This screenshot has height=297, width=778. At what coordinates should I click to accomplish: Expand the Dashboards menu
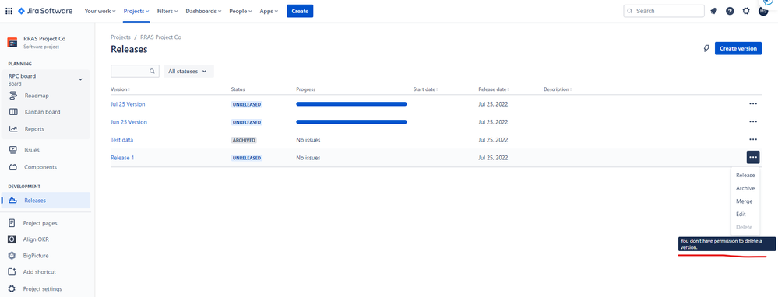click(x=203, y=11)
